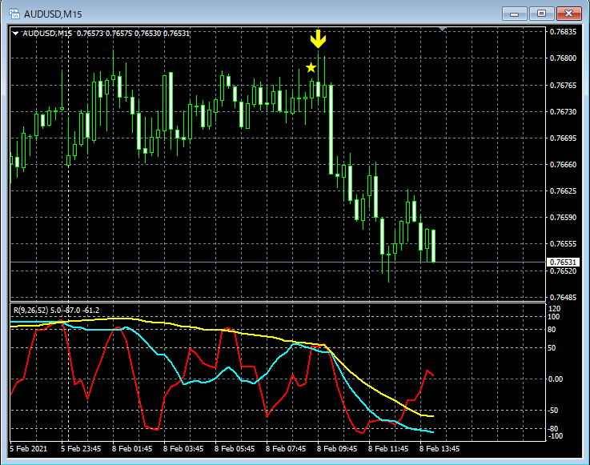The width and height of the screenshot is (590, 465).
Task: Click the indicator scale value 0.00
Action: (556, 379)
